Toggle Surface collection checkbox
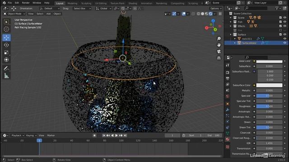 [280, 35]
